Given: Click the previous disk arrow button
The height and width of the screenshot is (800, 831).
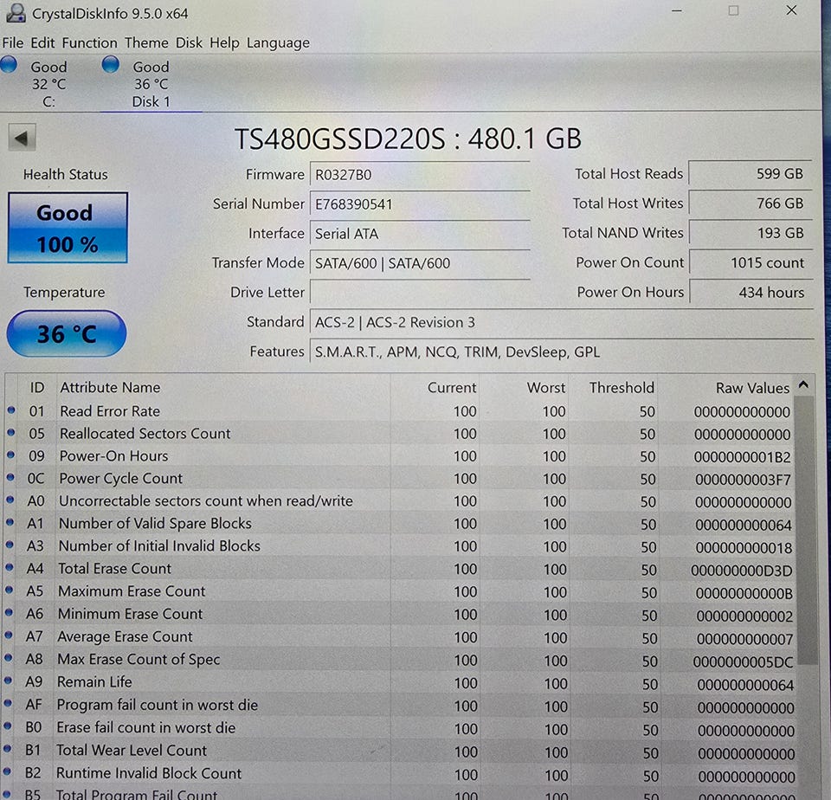Looking at the screenshot, I should pyautogui.click(x=22, y=139).
